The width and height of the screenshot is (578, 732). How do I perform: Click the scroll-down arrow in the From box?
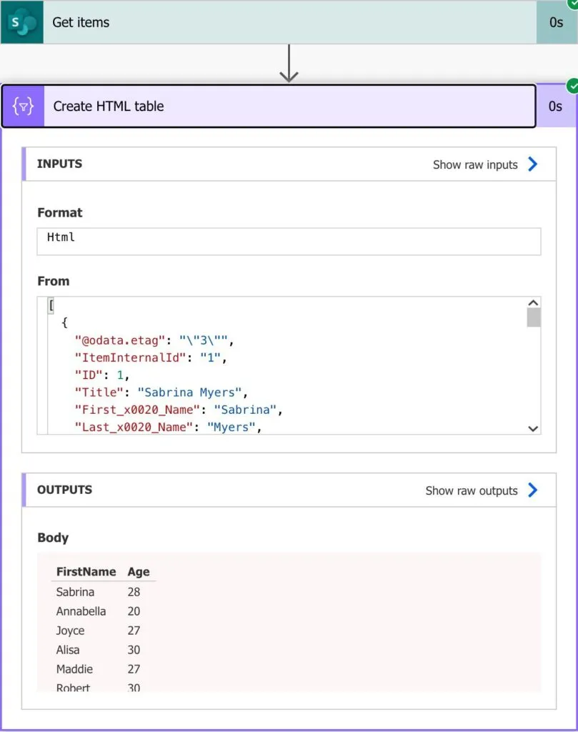coord(533,428)
